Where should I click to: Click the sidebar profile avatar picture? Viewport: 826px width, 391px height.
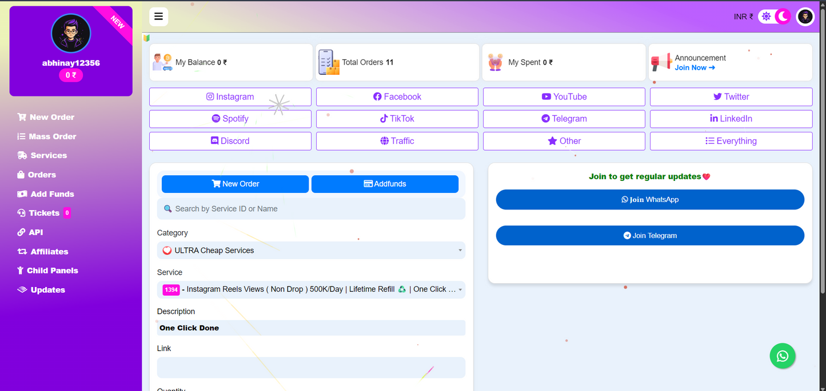[x=71, y=33]
